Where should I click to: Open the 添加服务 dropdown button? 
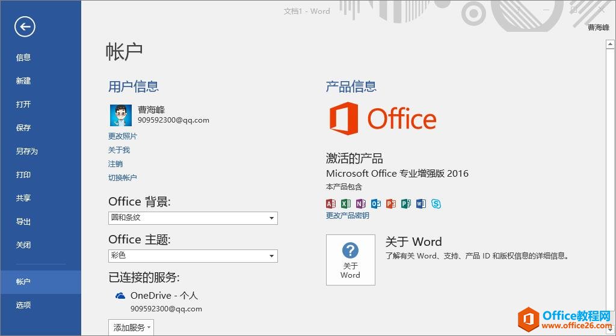(131, 328)
